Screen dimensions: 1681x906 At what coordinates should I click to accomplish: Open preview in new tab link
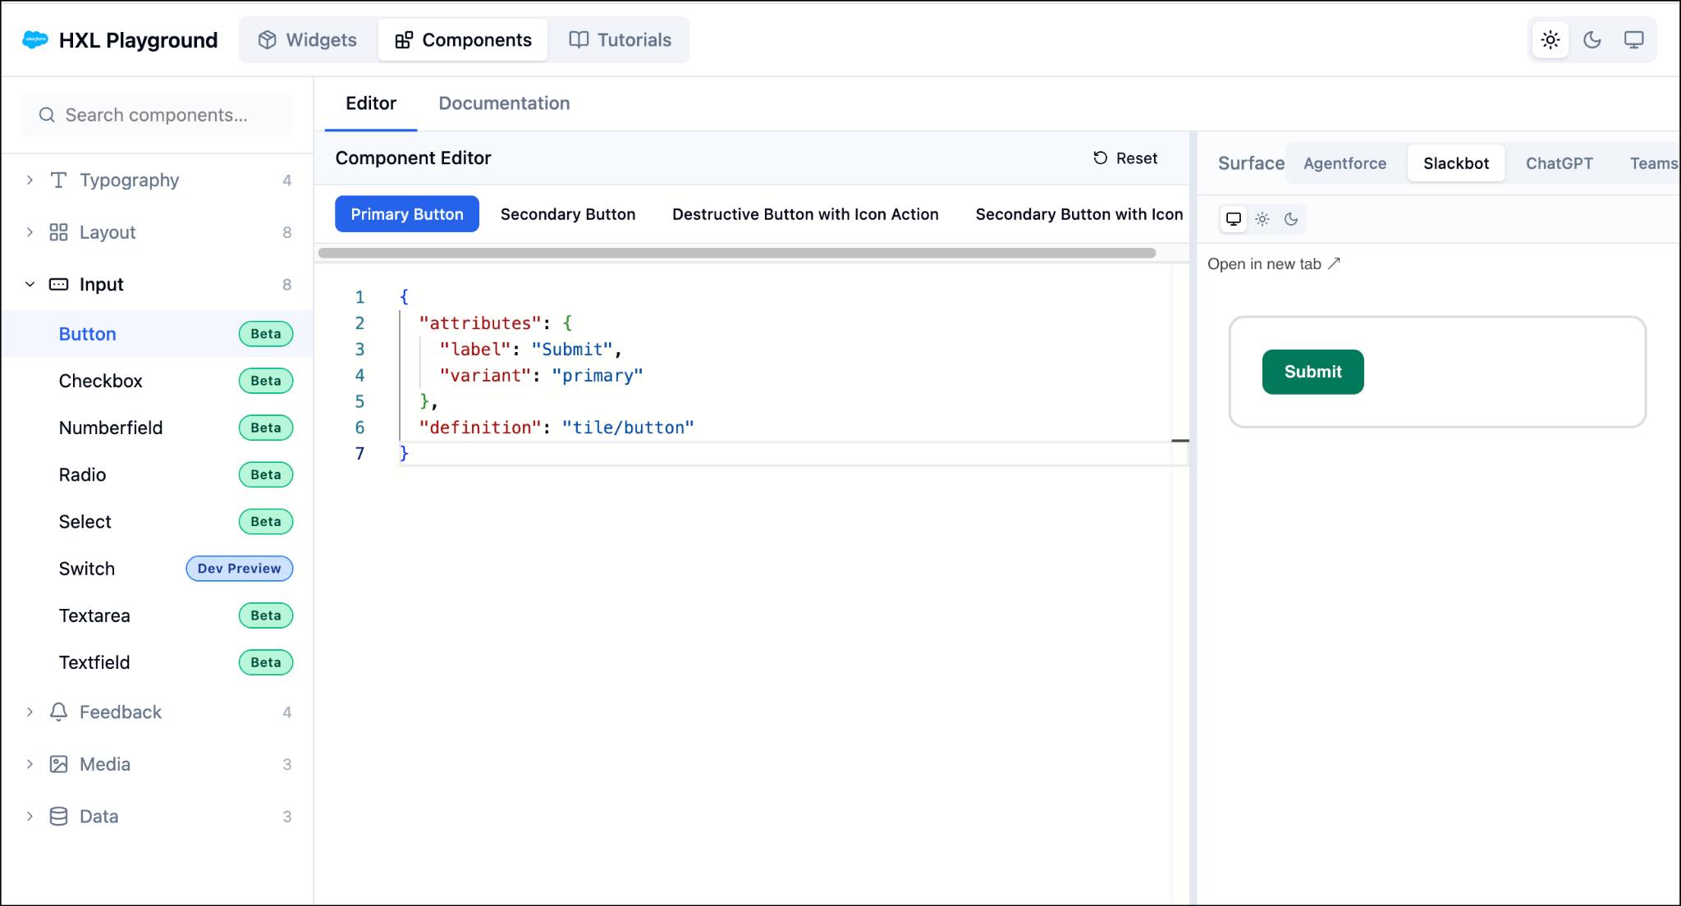(1273, 263)
